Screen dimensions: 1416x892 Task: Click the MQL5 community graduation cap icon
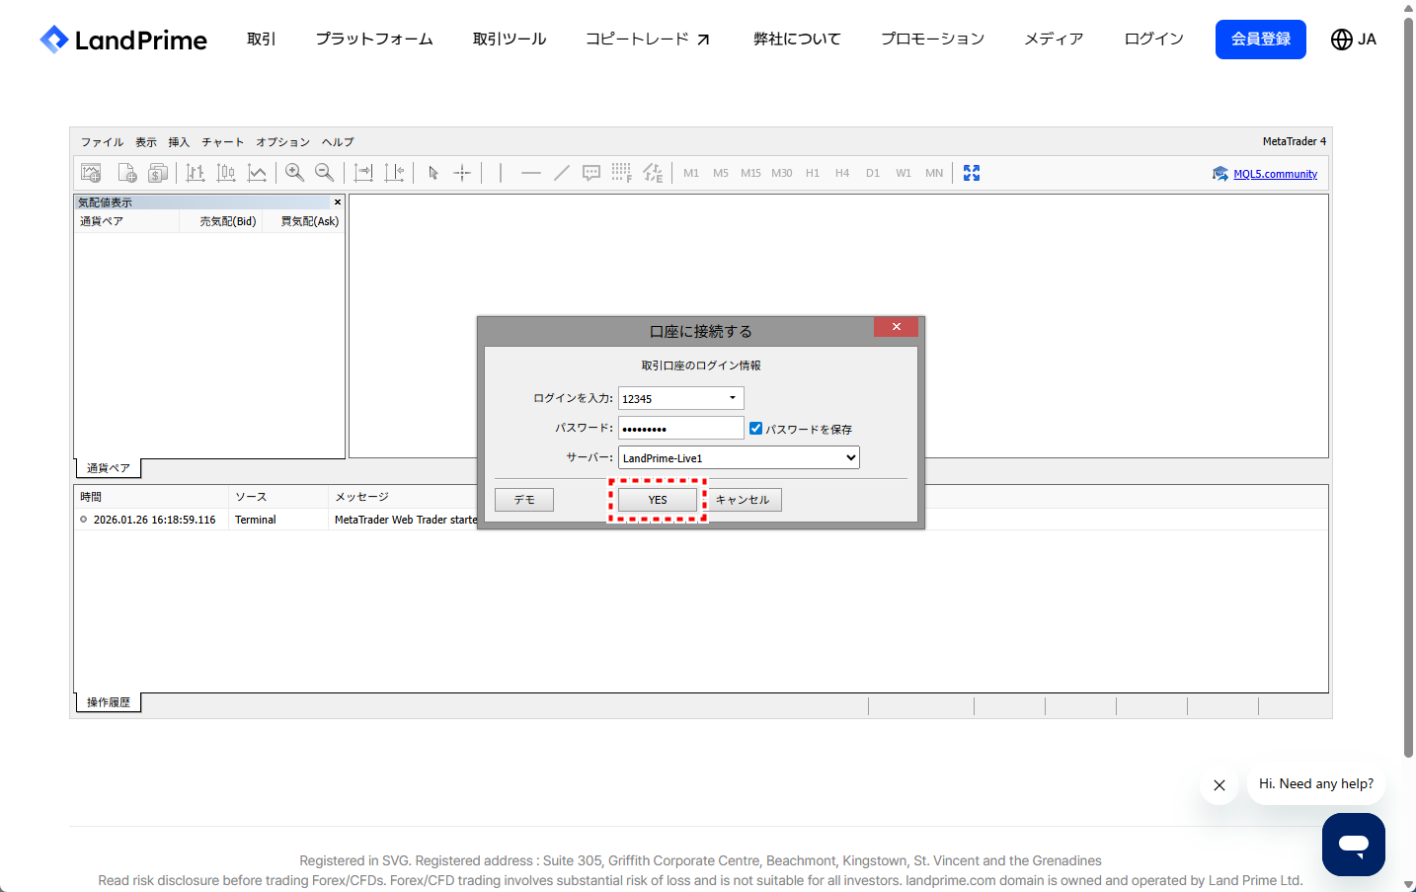coord(1220,174)
